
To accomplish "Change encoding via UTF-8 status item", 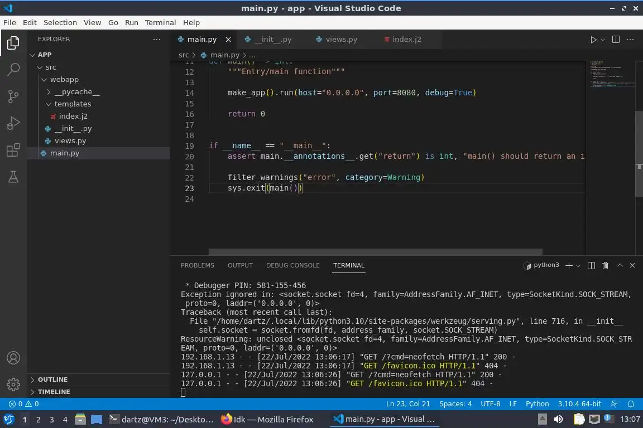I will (x=491, y=404).
